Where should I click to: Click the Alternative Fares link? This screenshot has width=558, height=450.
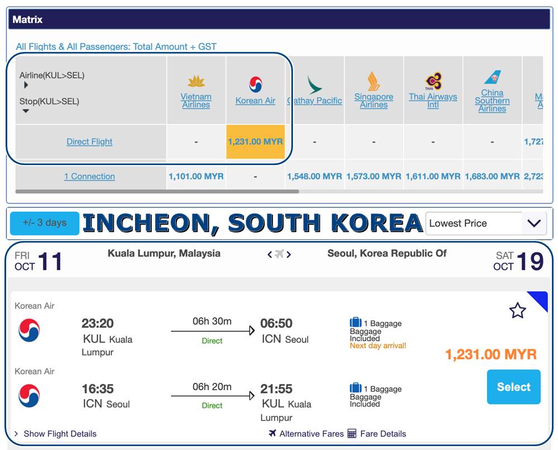click(311, 434)
